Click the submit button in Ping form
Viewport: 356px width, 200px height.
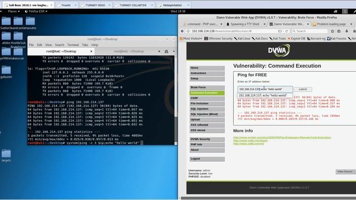click(x=303, y=89)
